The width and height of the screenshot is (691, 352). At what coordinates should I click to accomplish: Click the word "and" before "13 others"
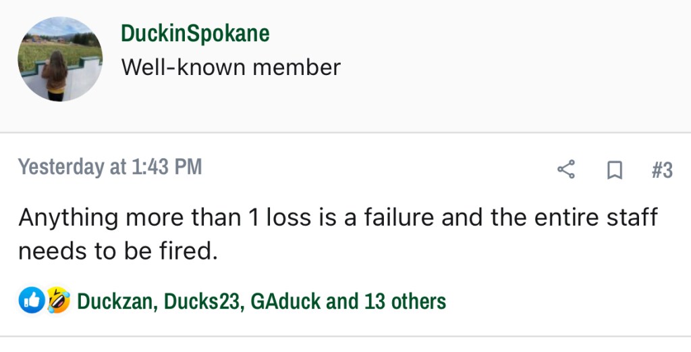pos(342,301)
